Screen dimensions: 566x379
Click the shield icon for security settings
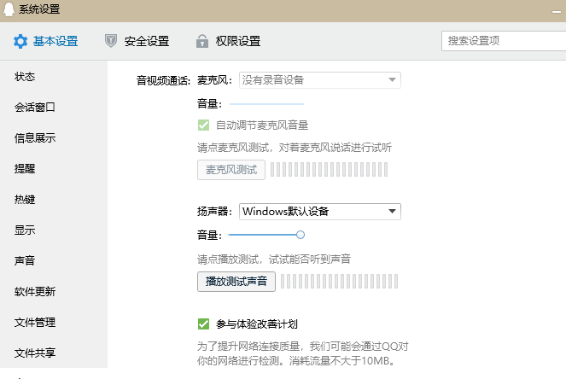[x=111, y=41]
